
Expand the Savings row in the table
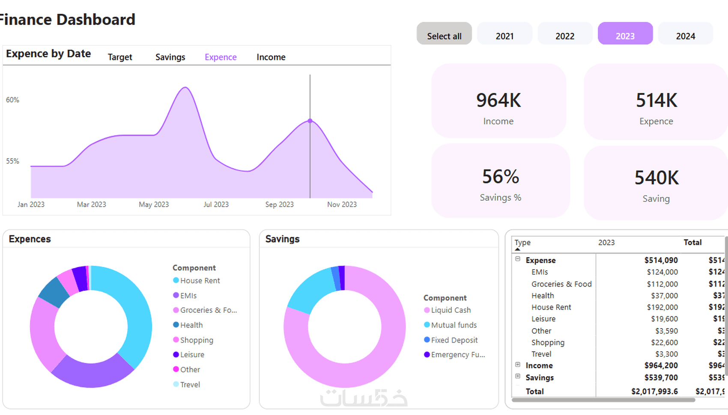(x=518, y=376)
